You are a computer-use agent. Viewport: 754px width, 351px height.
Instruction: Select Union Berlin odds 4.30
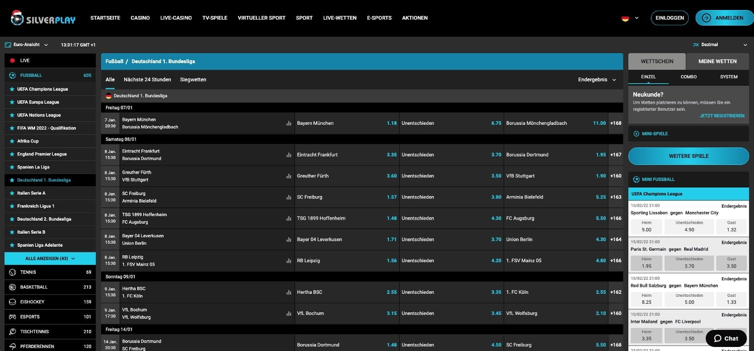point(556,240)
